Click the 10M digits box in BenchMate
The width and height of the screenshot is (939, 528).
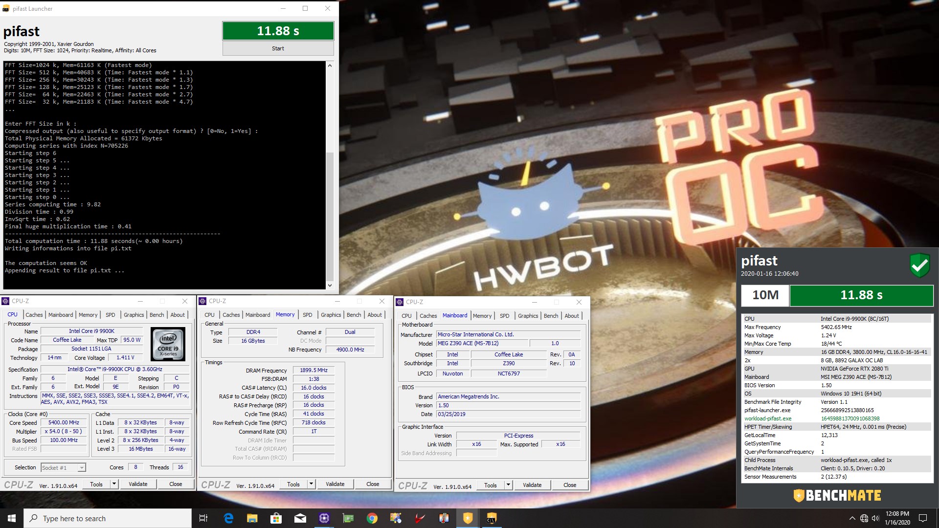765,295
